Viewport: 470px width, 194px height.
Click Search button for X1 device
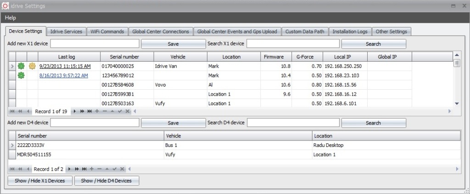[373, 44]
